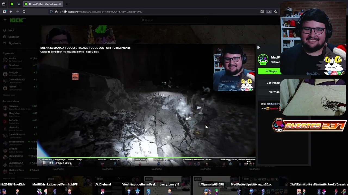Open the clip thumbnail marked 00:29
348x195 pixels.
[x=167, y=185]
